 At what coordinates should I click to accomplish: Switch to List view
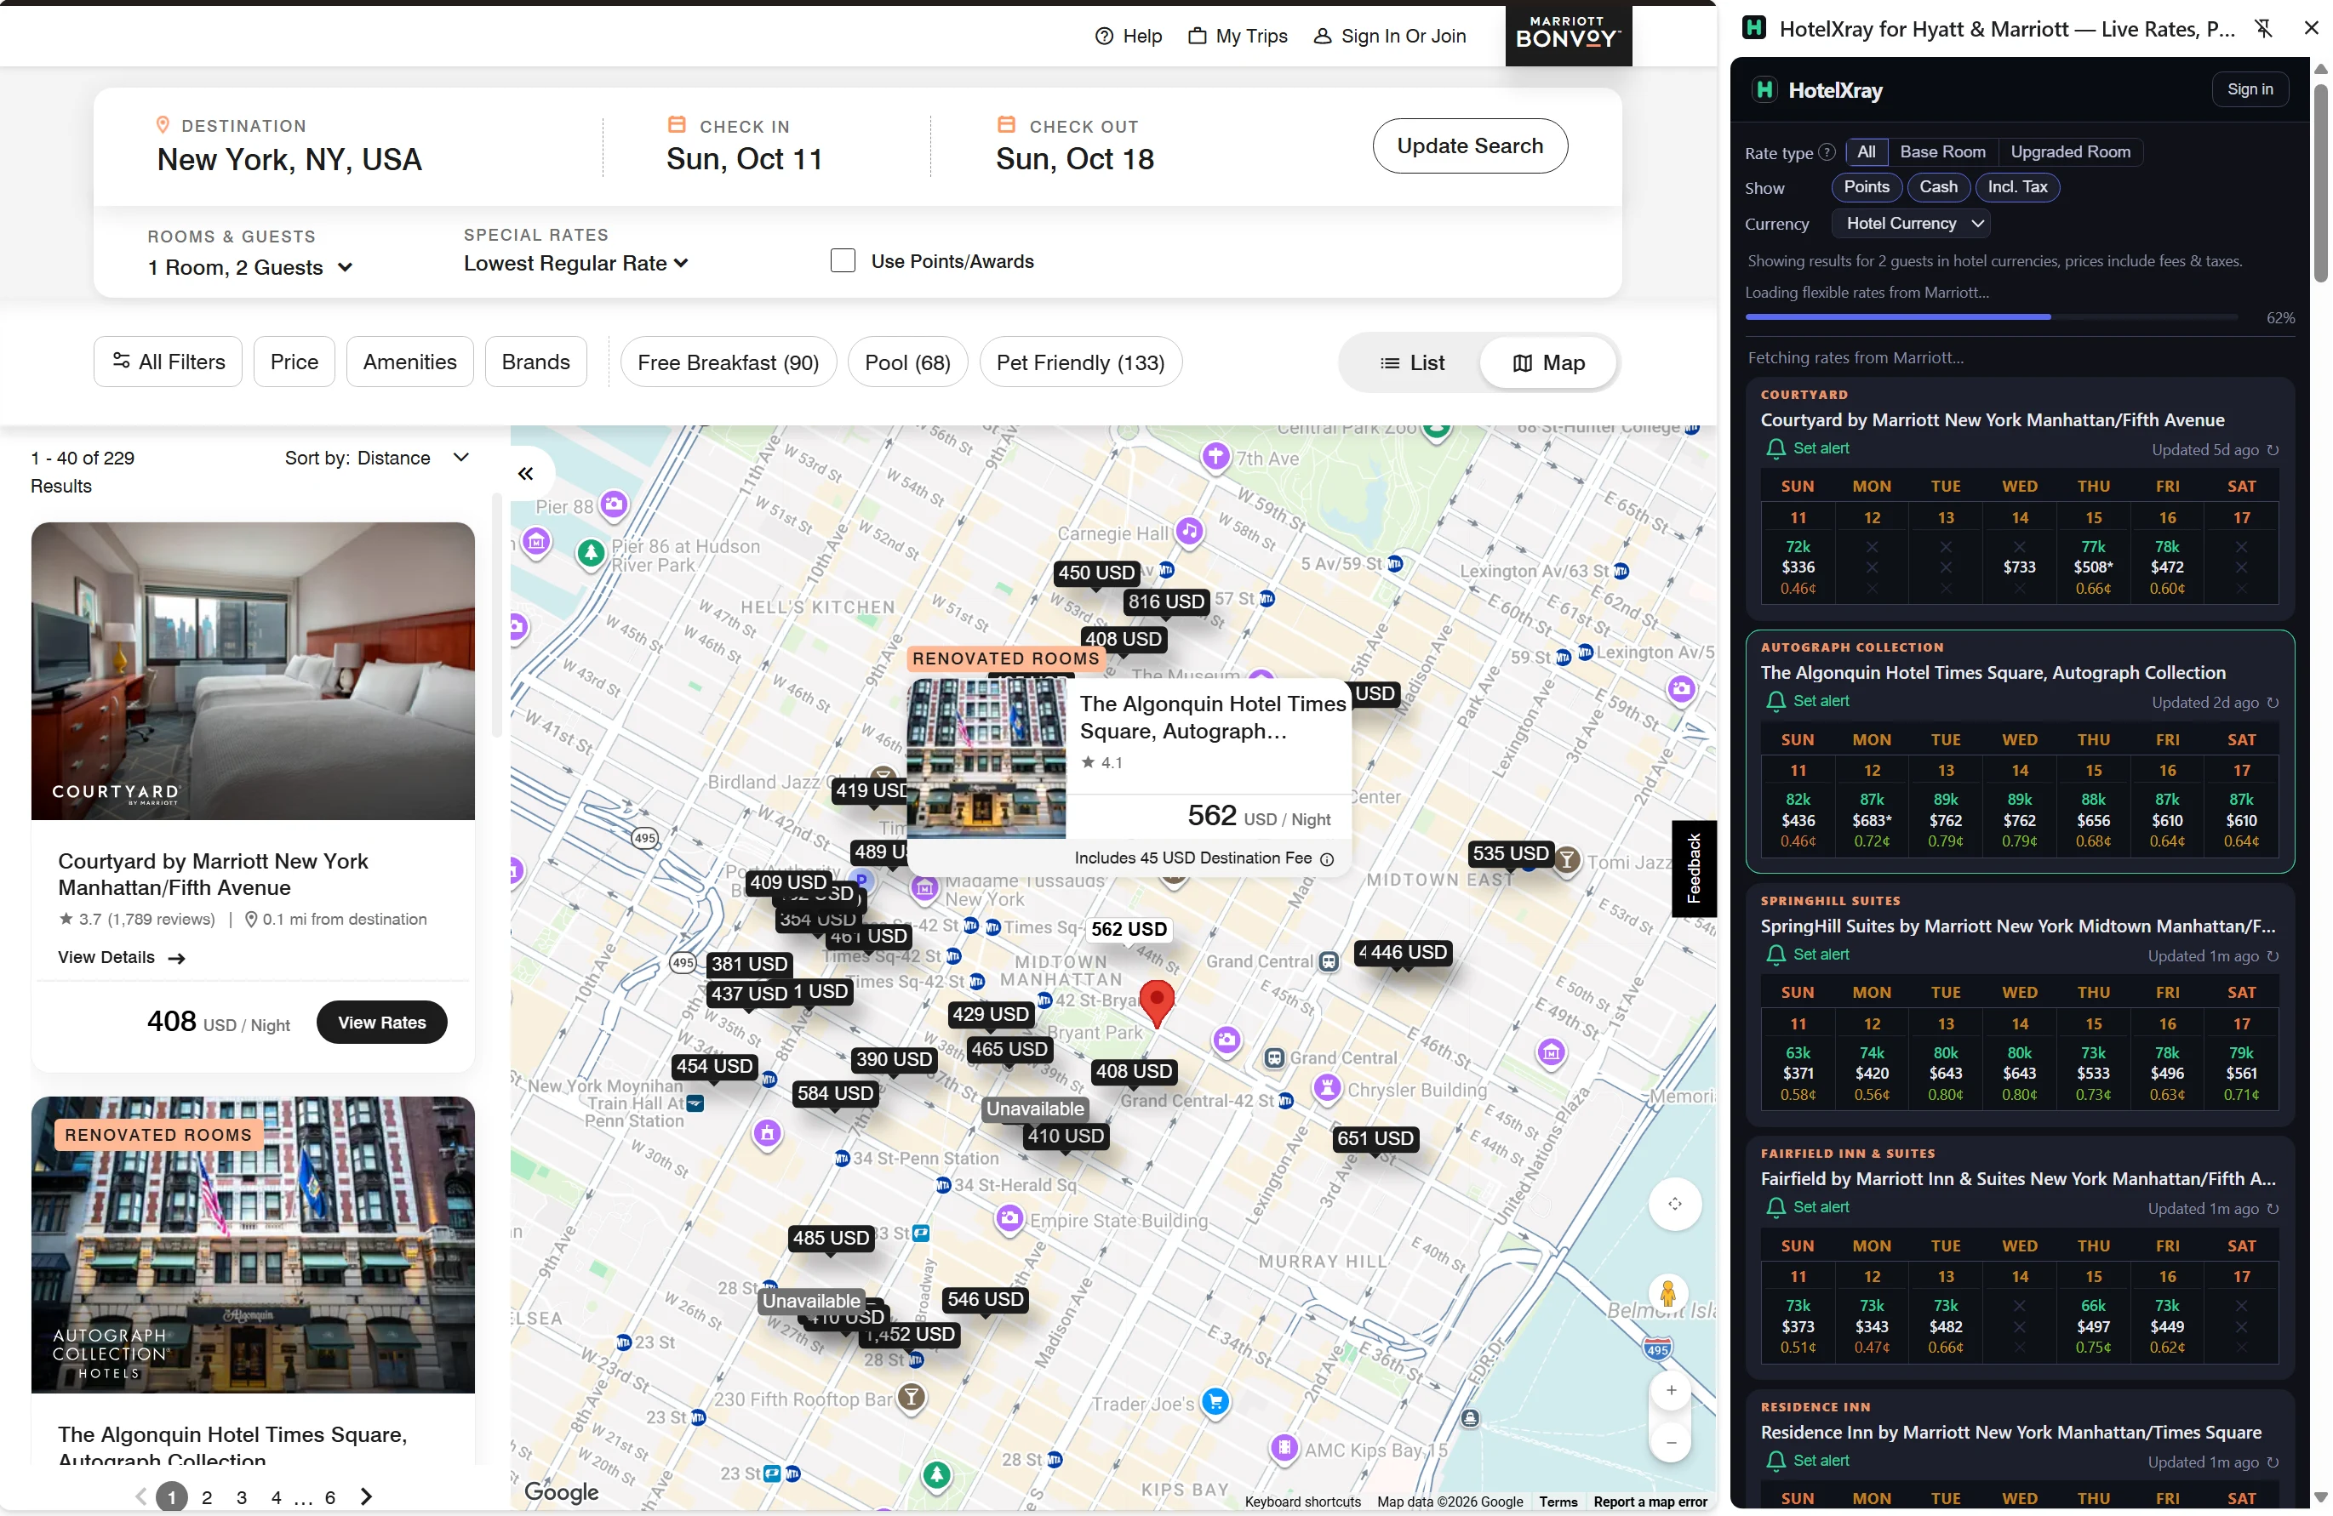pyautogui.click(x=1411, y=362)
